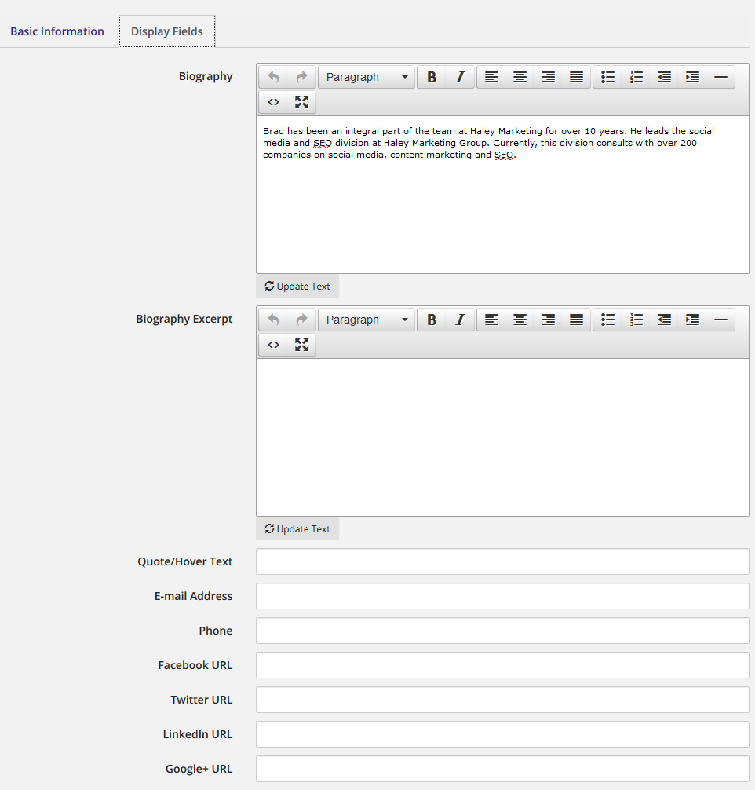Redo in the Biography editor toolbar
The width and height of the screenshot is (755, 790).
(301, 77)
